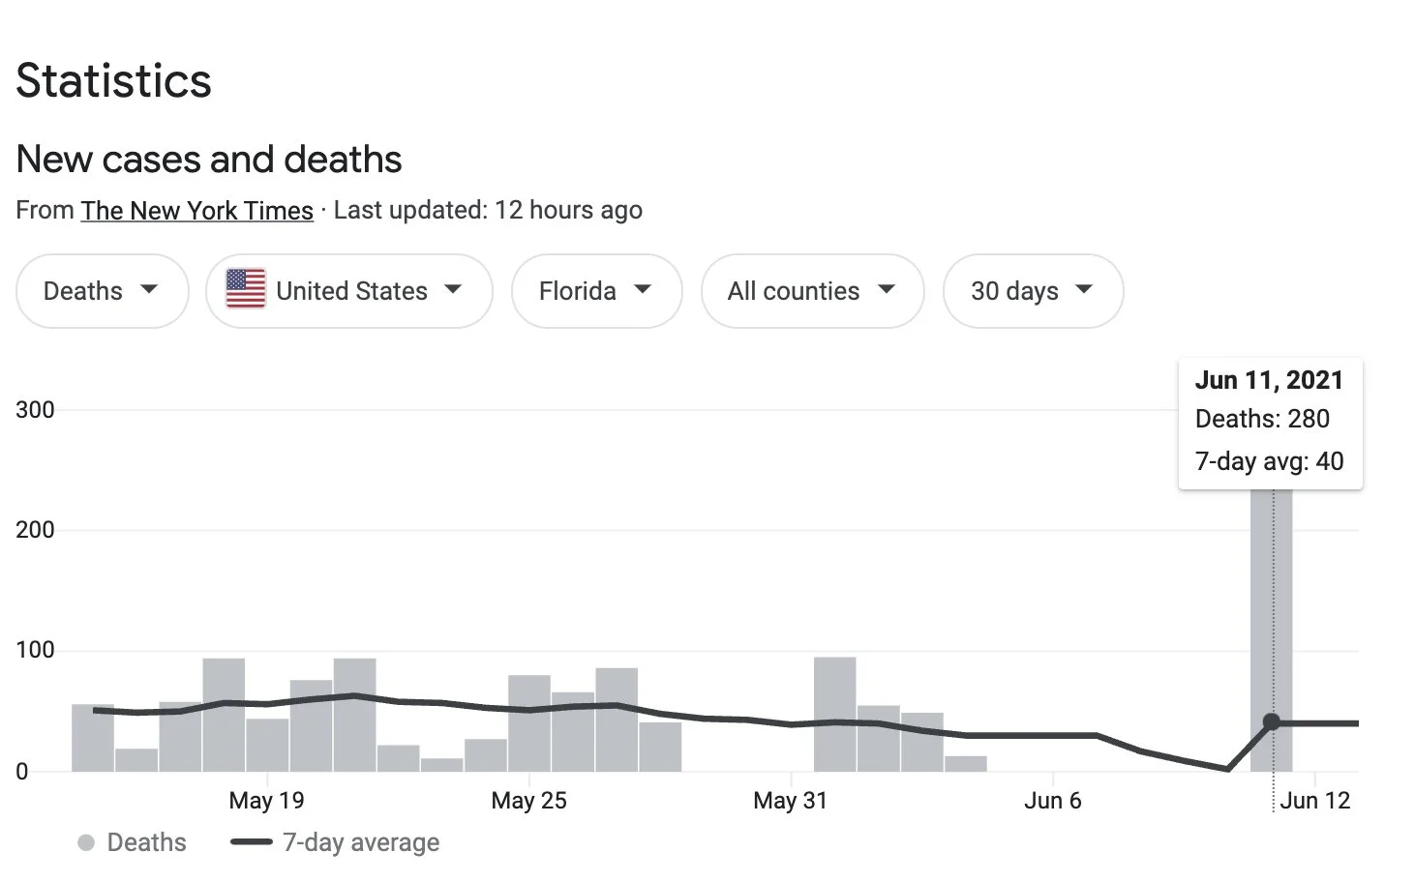Open the Deaths metric dropdown
The width and height of the screenshot is (1415, 882).
tap(102, 291)
